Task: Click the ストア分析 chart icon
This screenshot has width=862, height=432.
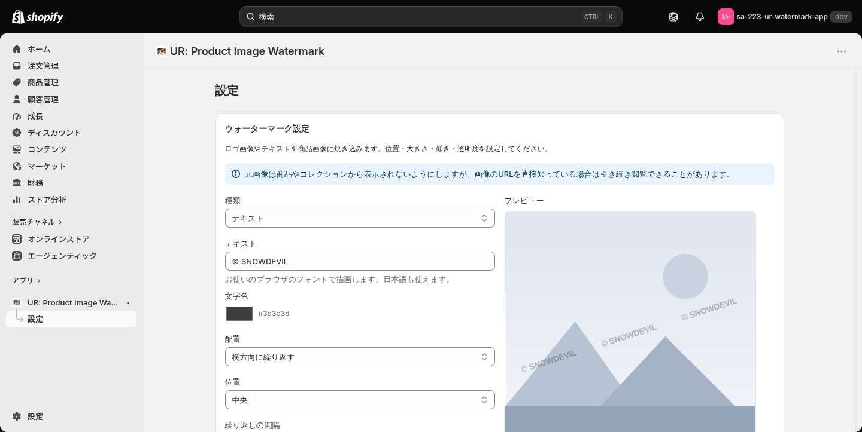Action: pyautogui.click(x=17, y=200)
